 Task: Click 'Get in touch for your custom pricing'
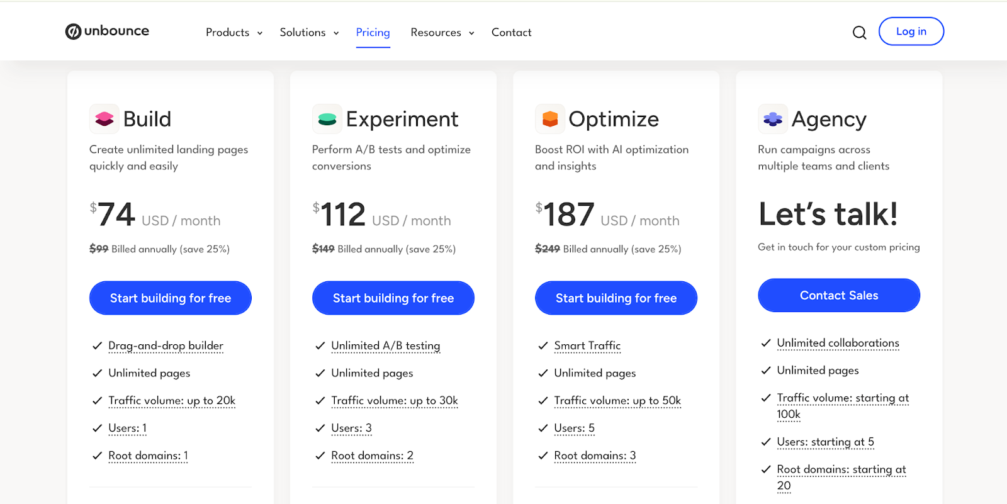pyautogui.click(x=839, y=247)
